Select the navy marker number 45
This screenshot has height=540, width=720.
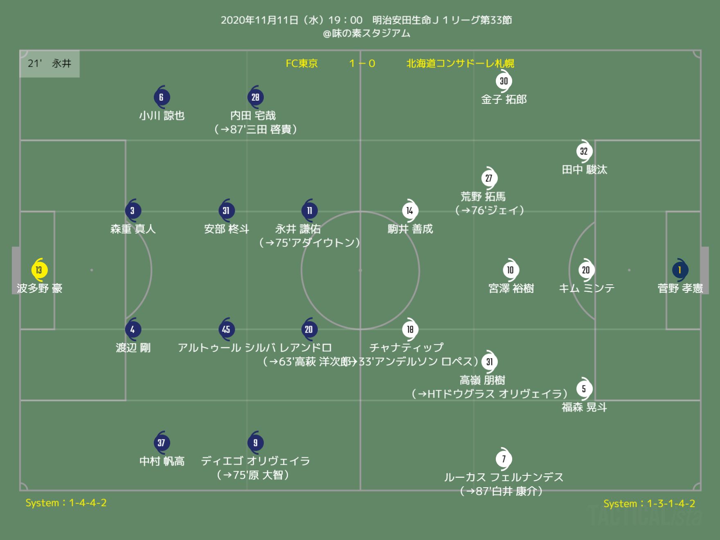tap(226, 329)
